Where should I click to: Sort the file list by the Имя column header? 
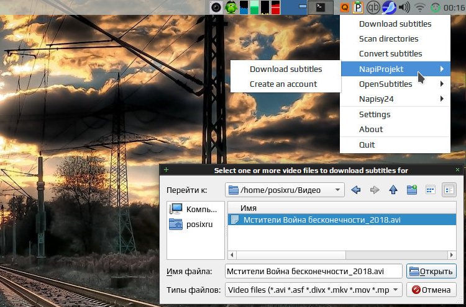[342, 208]
